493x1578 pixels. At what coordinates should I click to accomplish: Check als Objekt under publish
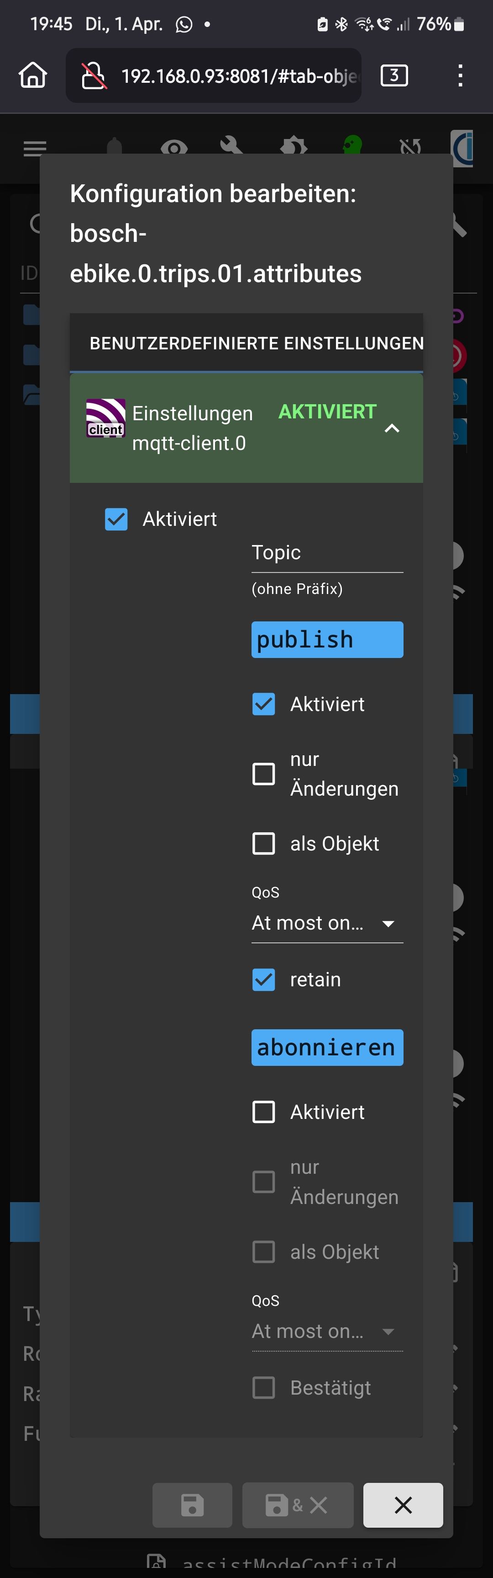coord(264,844)
